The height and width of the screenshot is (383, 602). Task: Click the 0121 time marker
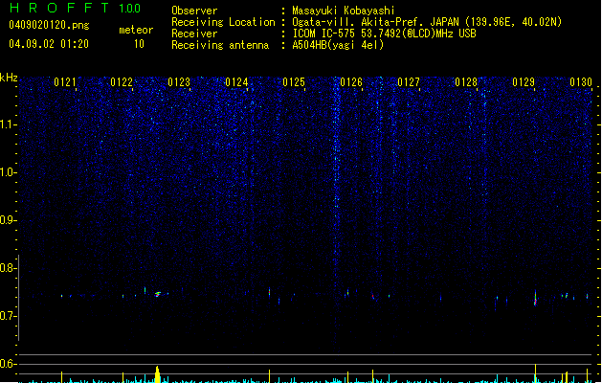tap(65, 82)
